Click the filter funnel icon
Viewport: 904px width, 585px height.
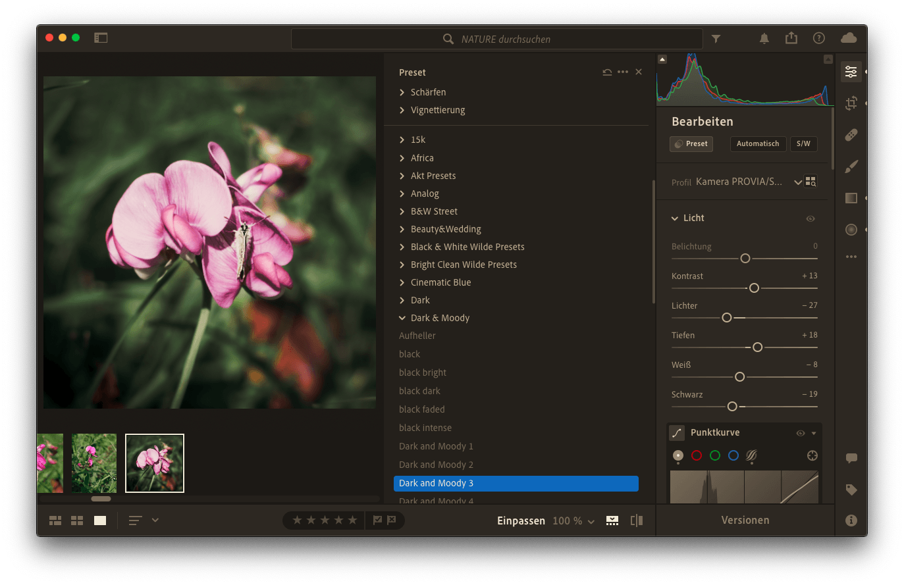click(716, 39)
